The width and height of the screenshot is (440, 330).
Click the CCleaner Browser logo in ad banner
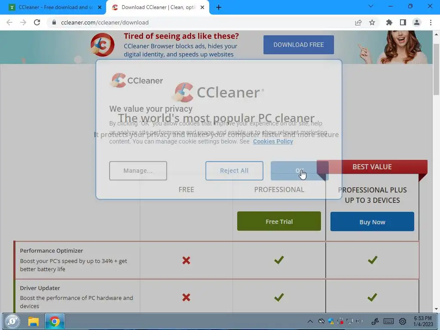pos(102,45)
